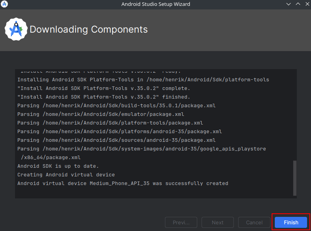Click the 'Parsing .../build-tools/35.0.1/package.xml' line
This screenshot has width=311, height=231.
117,106
